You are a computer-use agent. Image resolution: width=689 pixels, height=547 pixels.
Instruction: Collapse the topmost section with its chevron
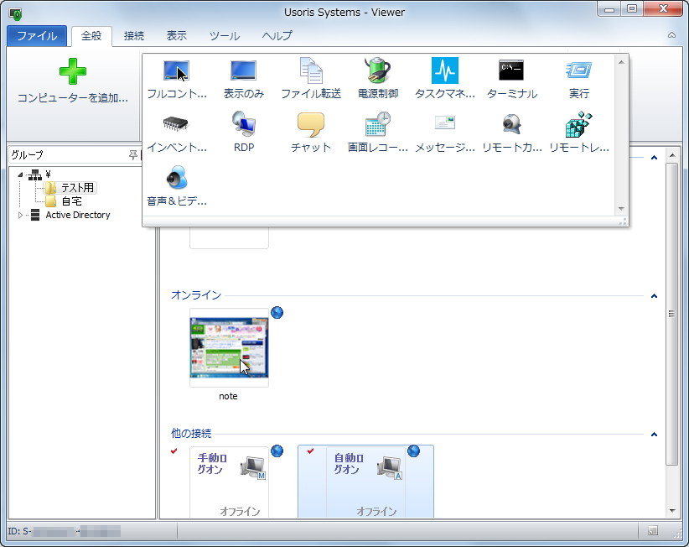(x=654, y=158)
